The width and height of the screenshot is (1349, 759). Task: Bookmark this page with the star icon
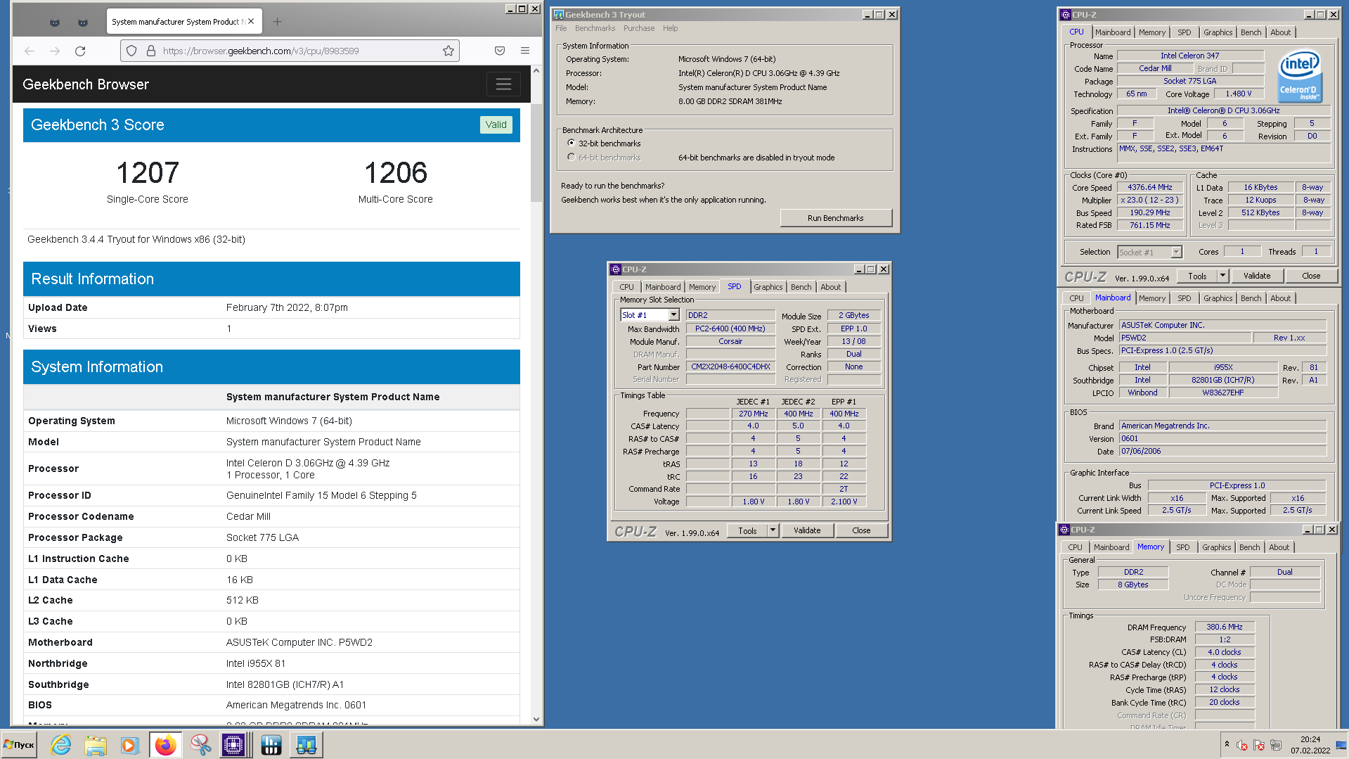(448, 51)
